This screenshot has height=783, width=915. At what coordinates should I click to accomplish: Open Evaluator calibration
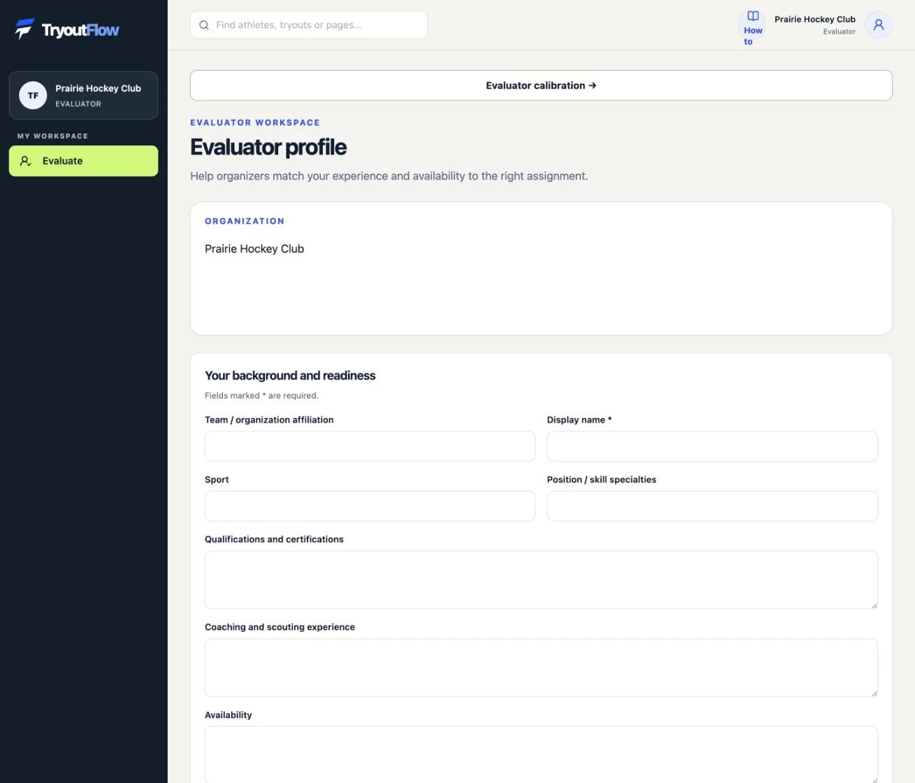click(541, 85)
